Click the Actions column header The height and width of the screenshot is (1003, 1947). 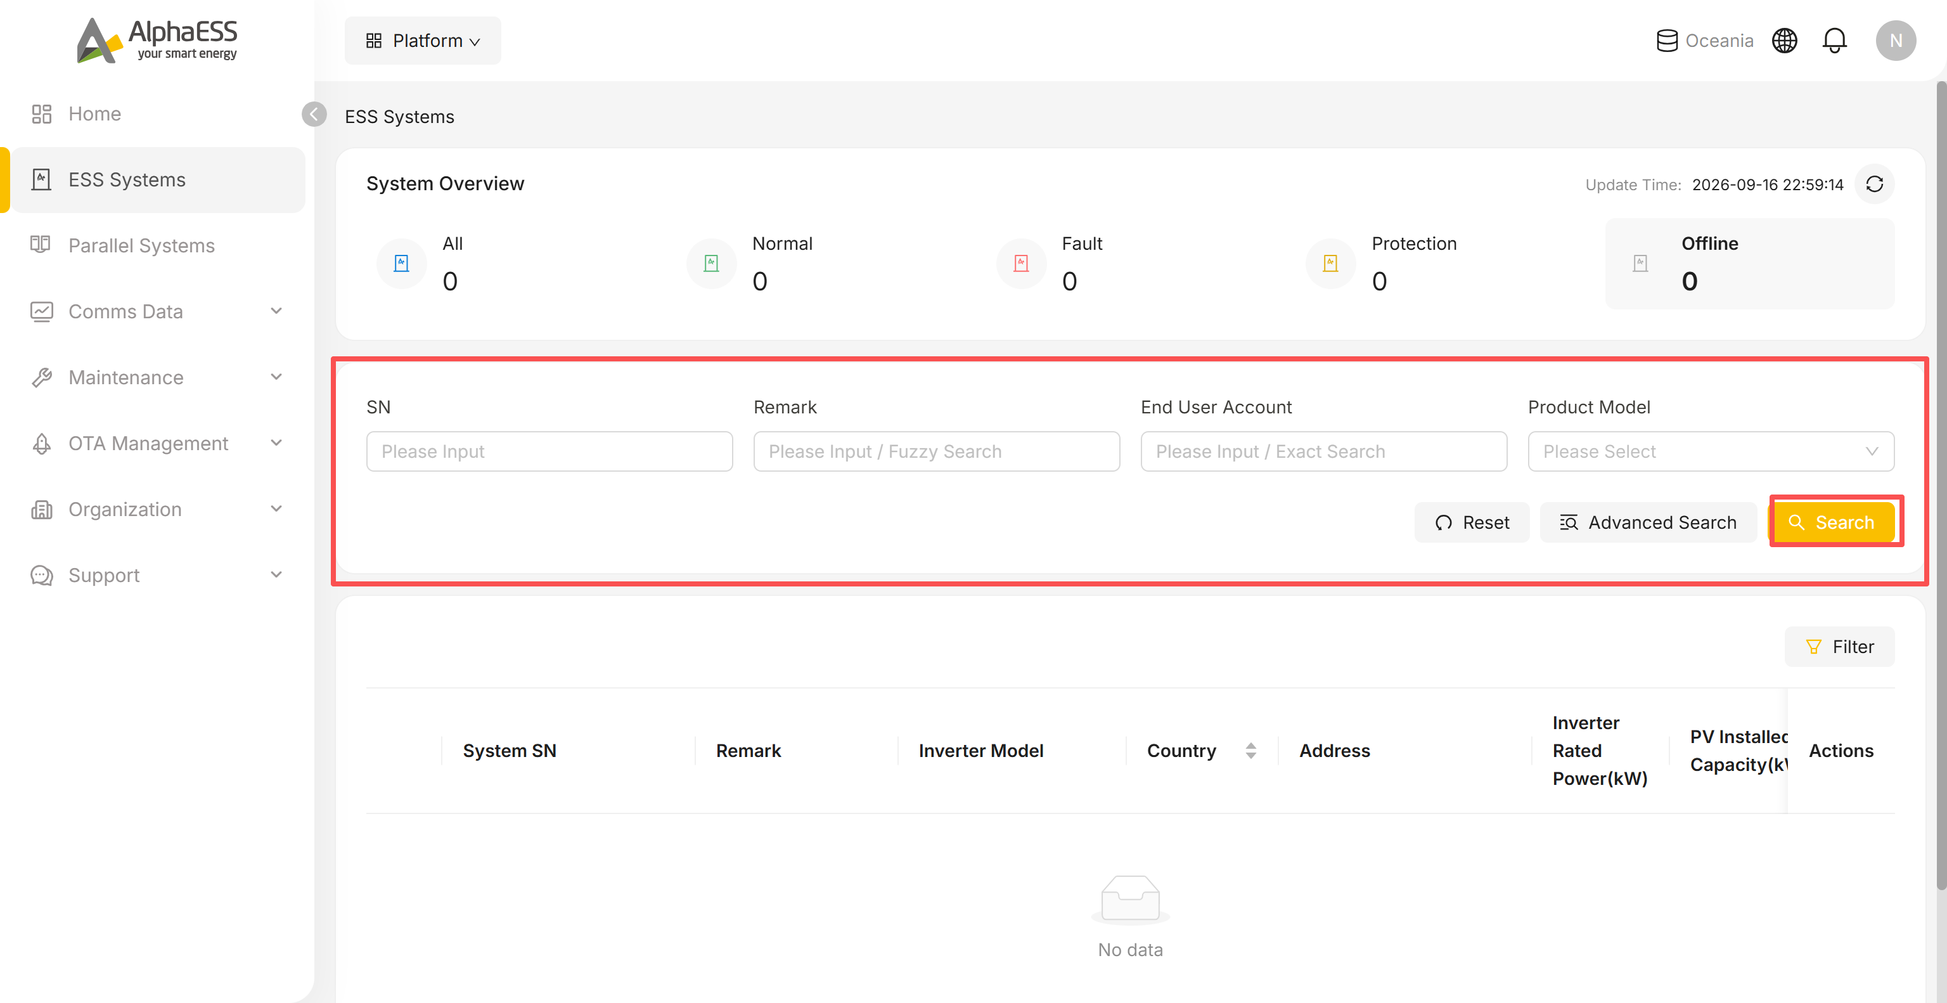pos(1841,751)
